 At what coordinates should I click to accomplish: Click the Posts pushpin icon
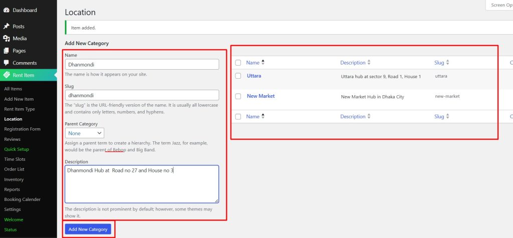click(x=7, y=27)
